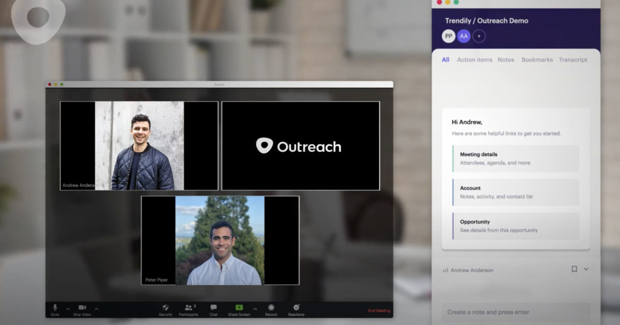Open the Reactions picker
620x325 pixels.
[295, 307]
